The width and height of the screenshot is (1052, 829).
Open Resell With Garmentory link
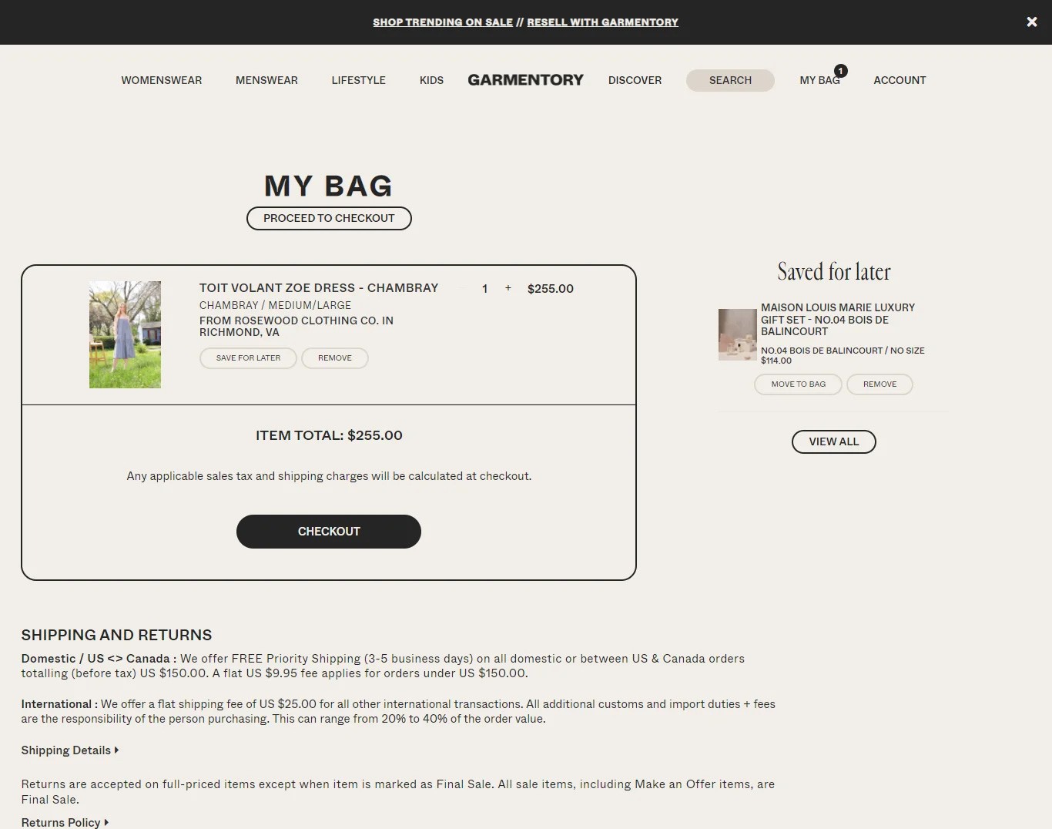click(x=603, y=22)
